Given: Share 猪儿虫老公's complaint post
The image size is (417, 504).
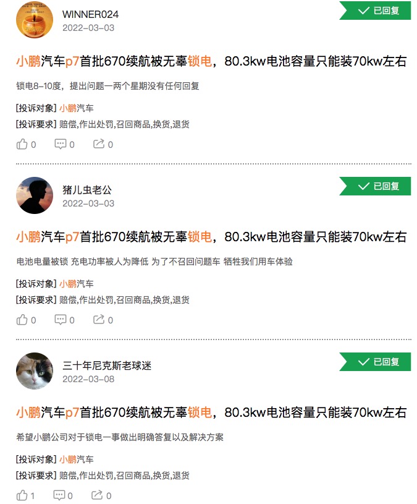Looking at the screenshot, I should (x=99, y=319).
